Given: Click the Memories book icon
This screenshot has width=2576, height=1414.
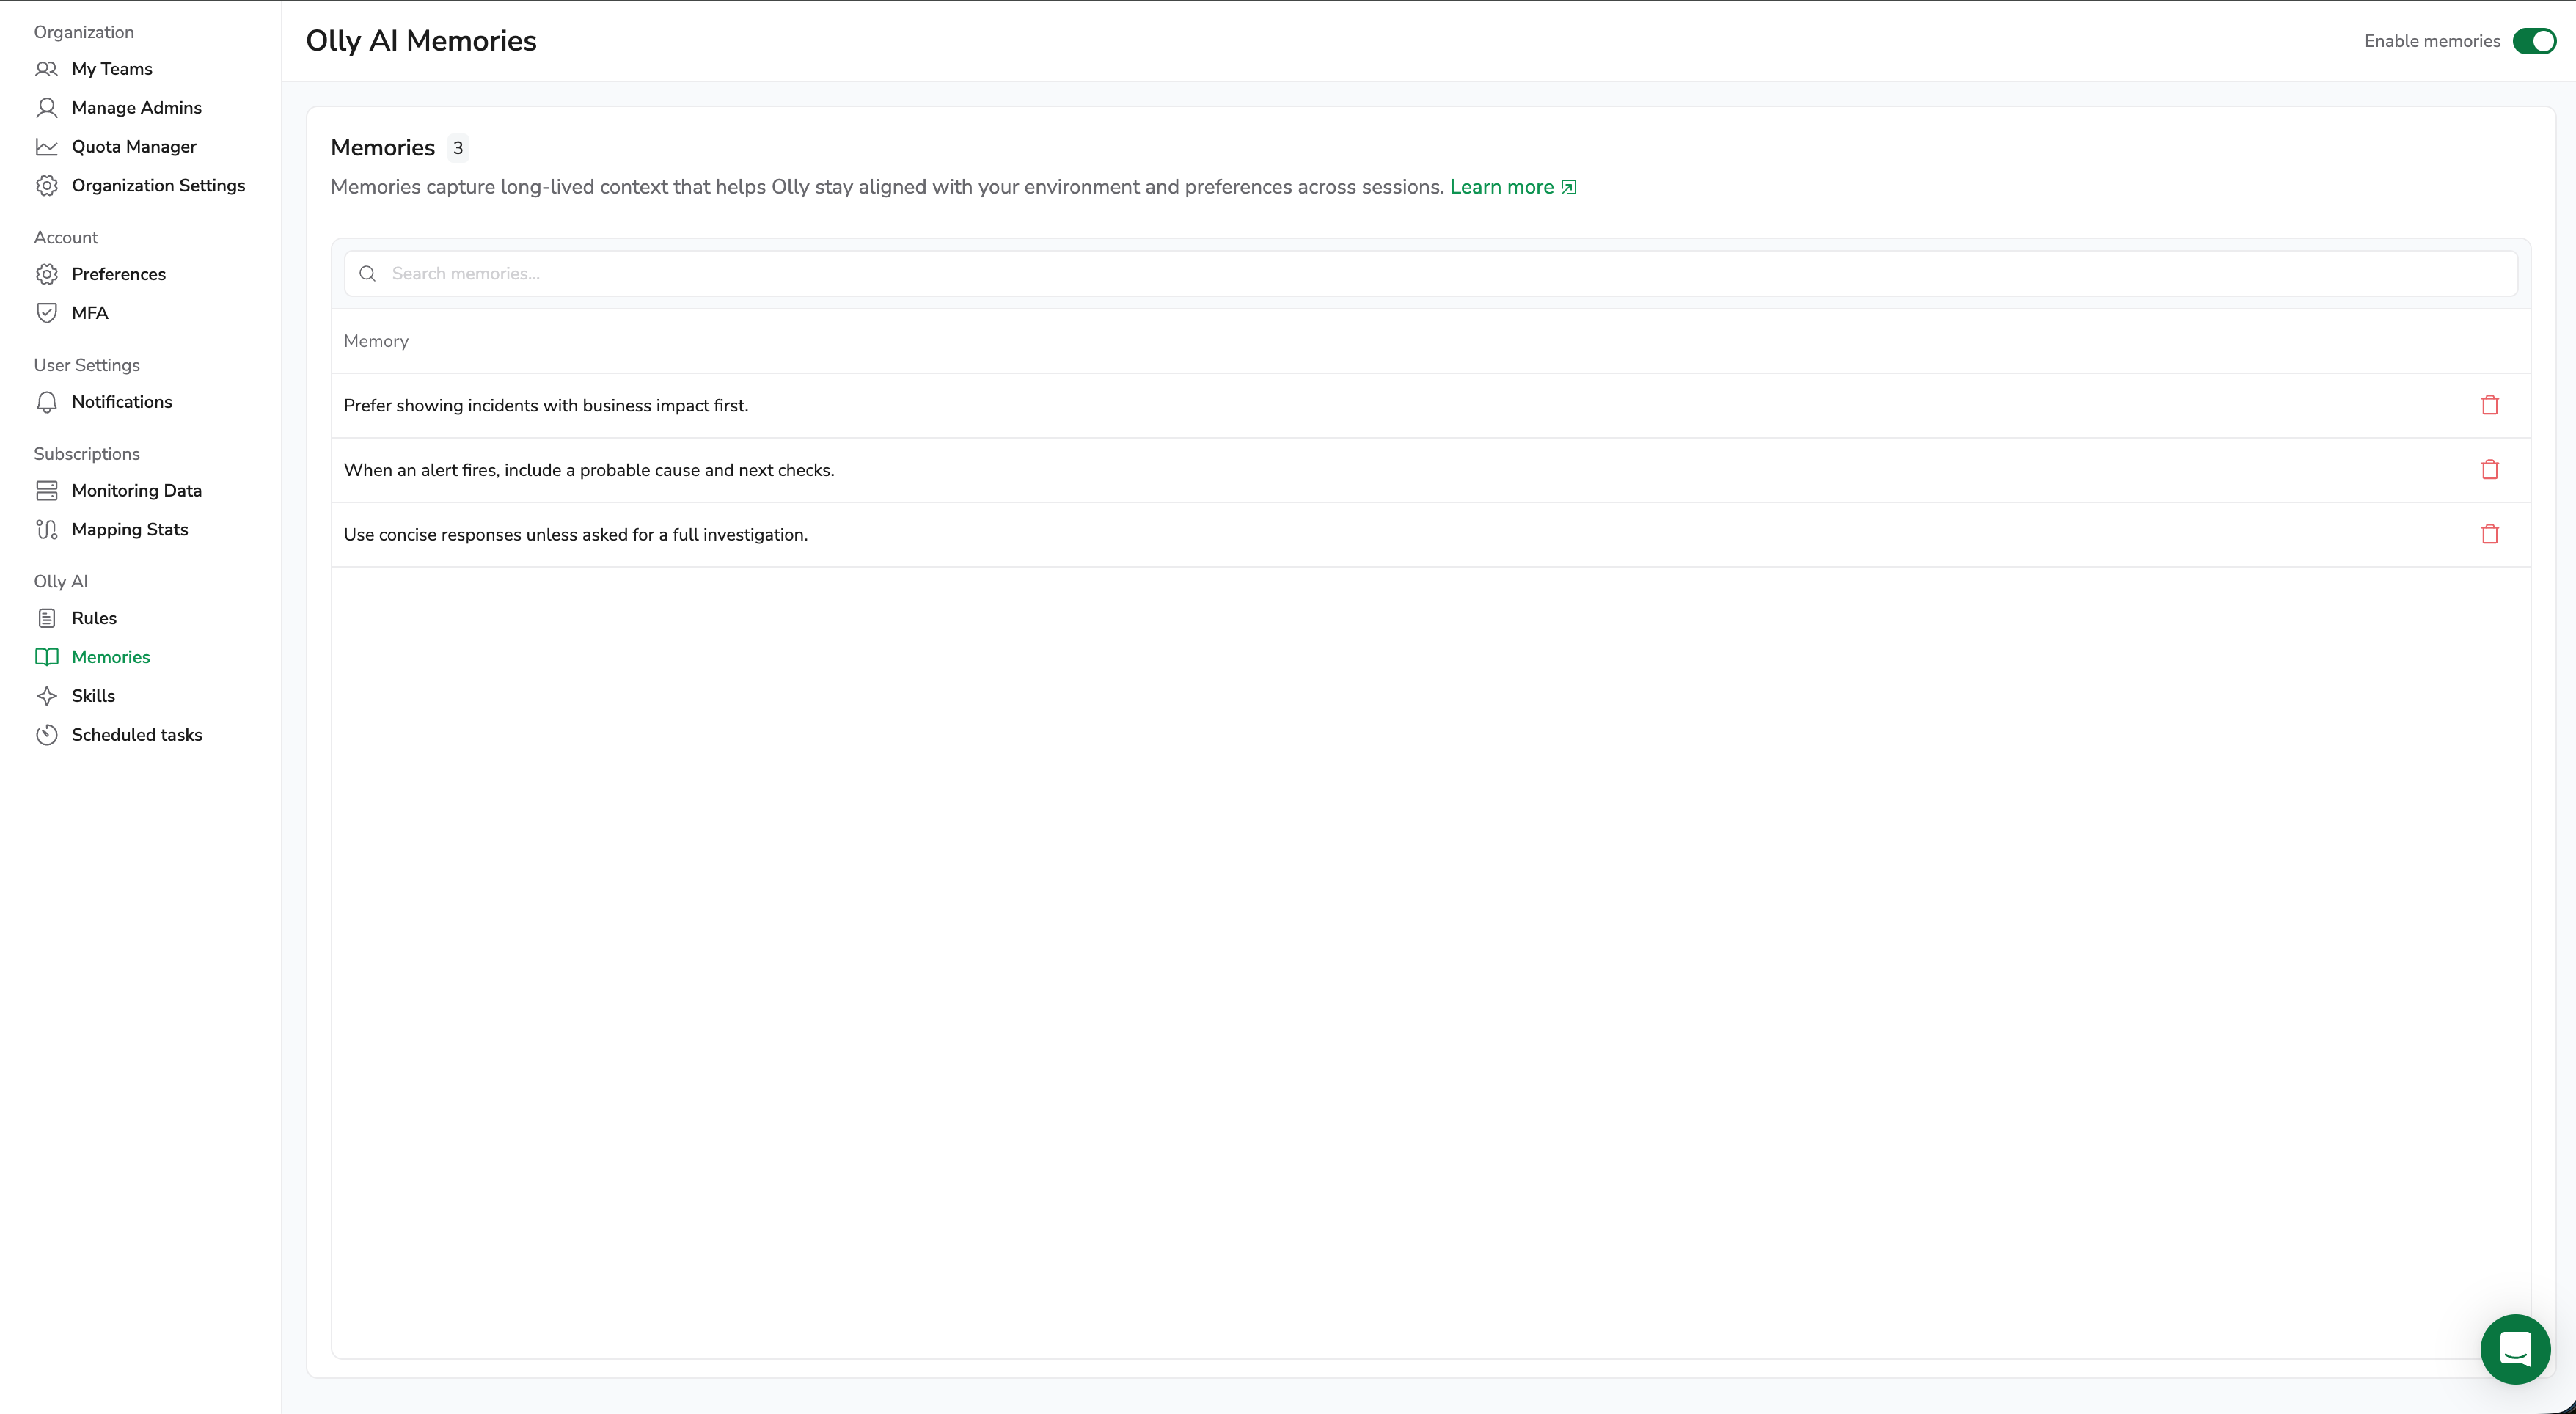Looking at the screenshot, I should (x=47, y=657).
